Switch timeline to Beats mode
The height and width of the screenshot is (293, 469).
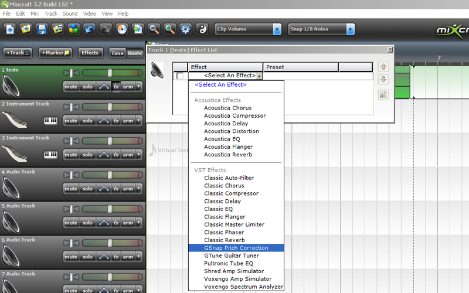(135, 53)
